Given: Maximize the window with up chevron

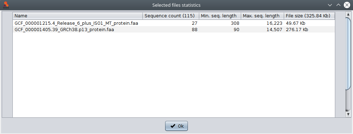Looking at the screenshot, I should [338, 5].
